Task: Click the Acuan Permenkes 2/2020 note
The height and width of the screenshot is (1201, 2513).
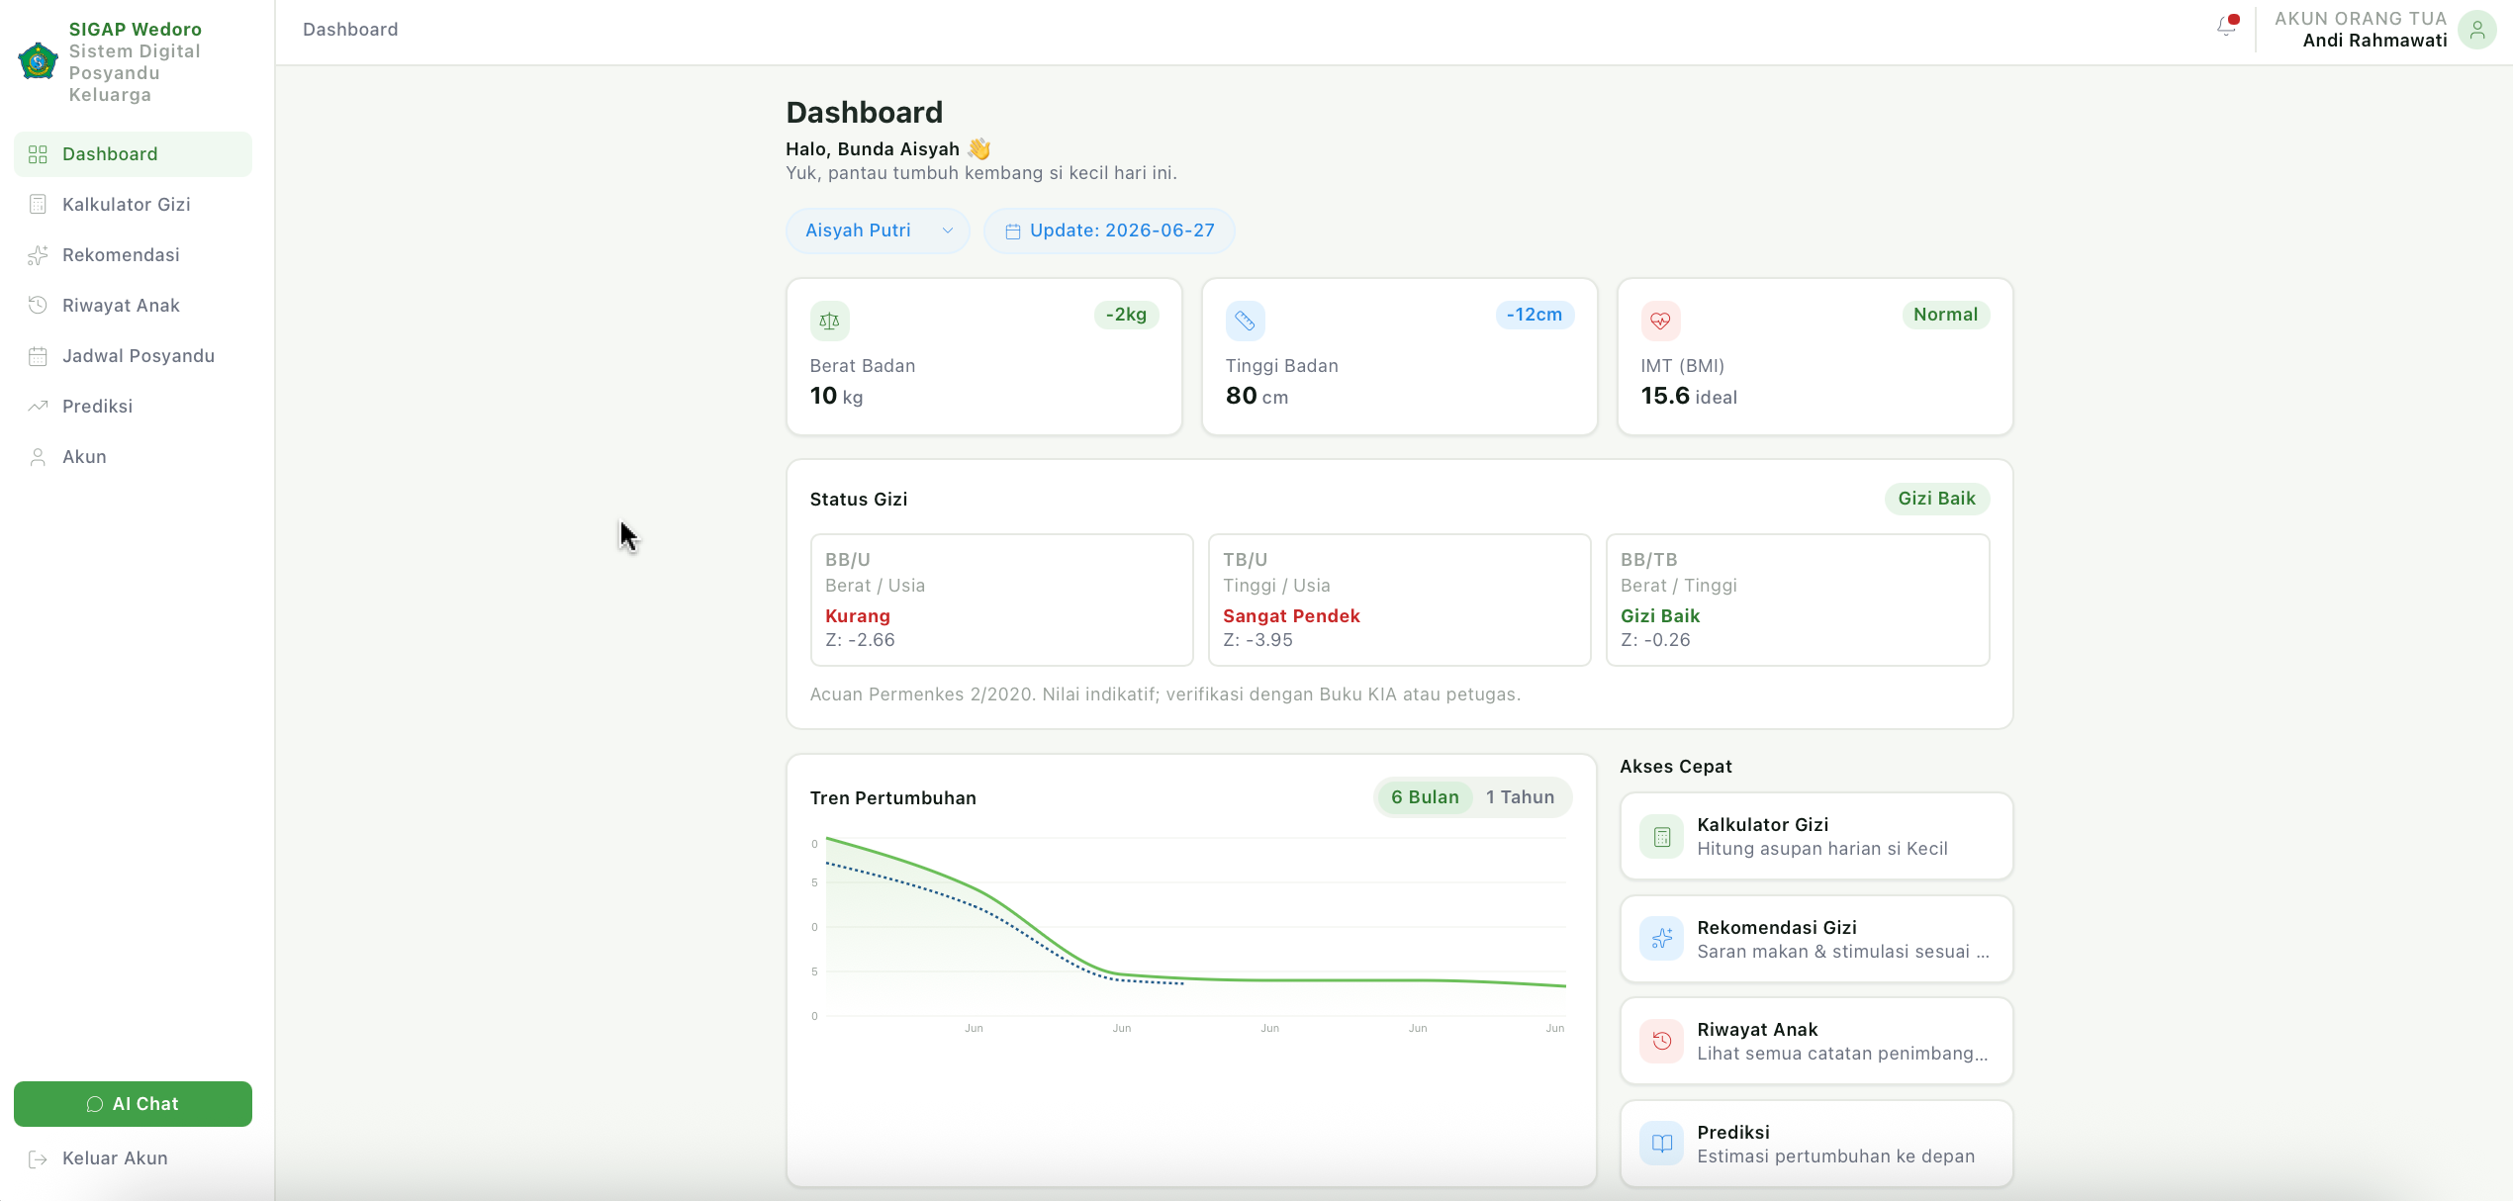Action: click(1165, 694)
